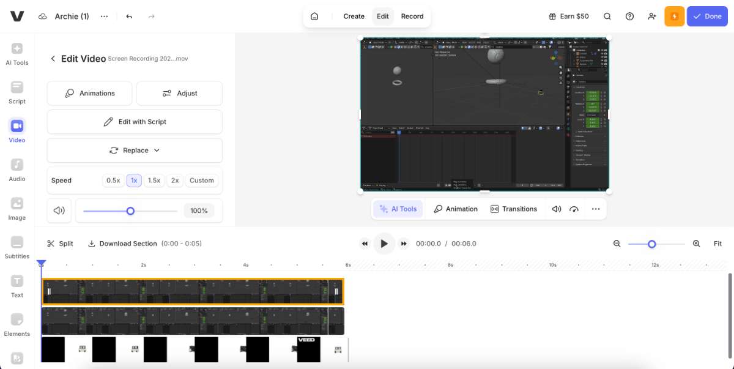The width and height of the screenshot is (734, 369).
Task: Mute clip using the speaker button
Action: pyautogui.click(x=59, y=211)
